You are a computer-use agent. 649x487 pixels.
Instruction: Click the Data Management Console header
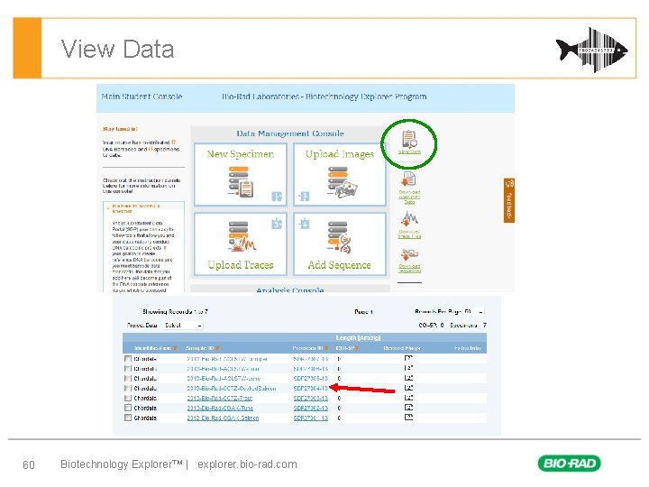coord(290,133)
